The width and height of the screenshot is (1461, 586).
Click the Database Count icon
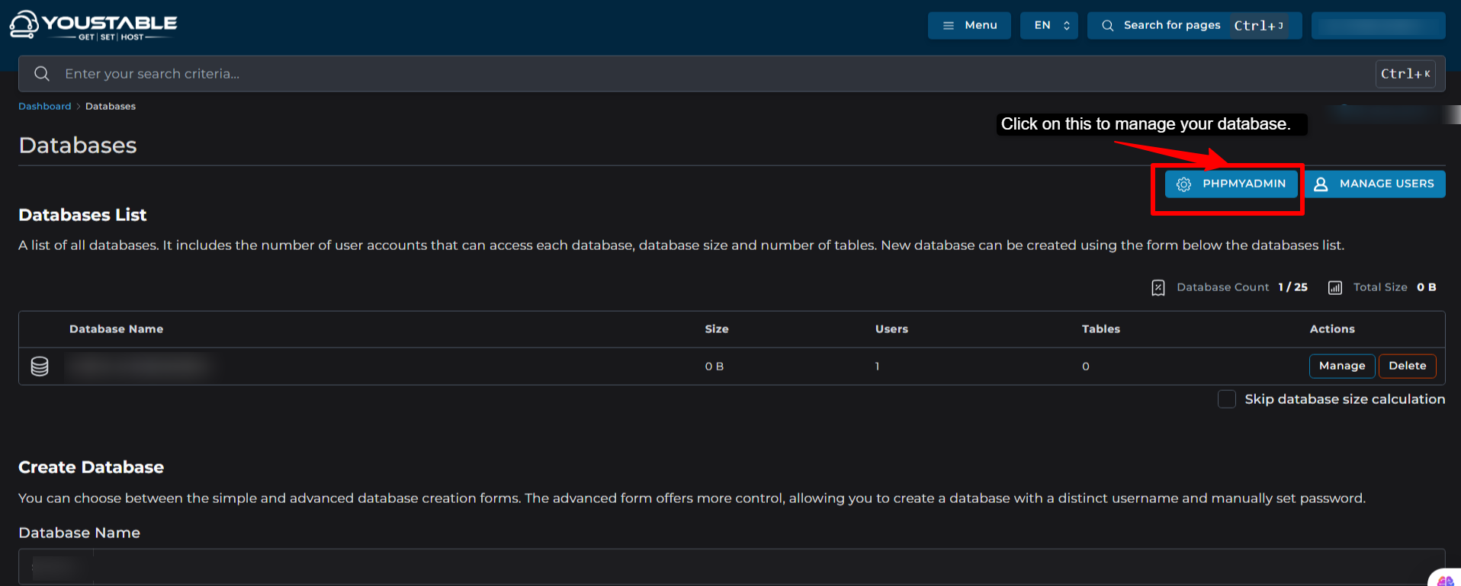point(1158,287)
